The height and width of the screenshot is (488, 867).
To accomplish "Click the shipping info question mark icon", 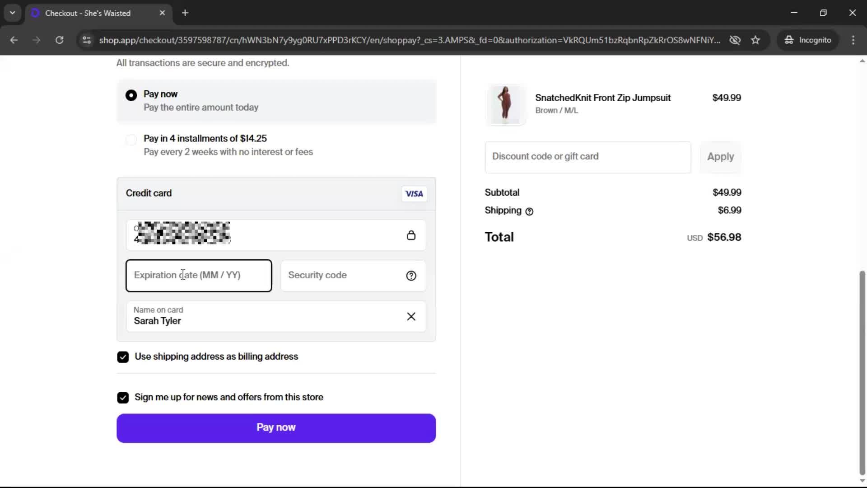I will (529, 211).
